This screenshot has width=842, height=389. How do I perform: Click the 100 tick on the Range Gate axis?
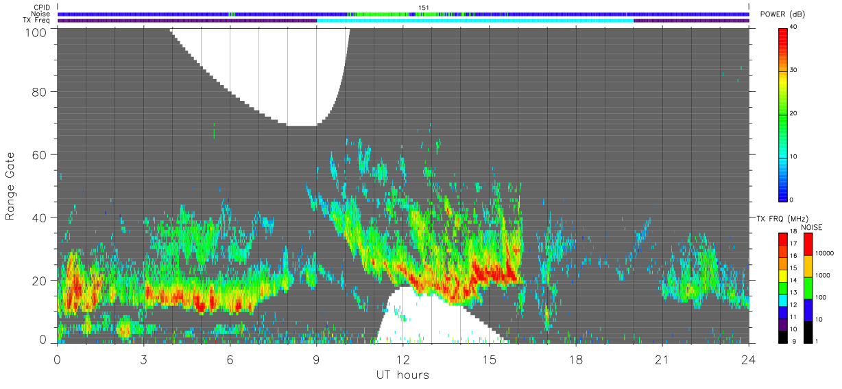36,32
